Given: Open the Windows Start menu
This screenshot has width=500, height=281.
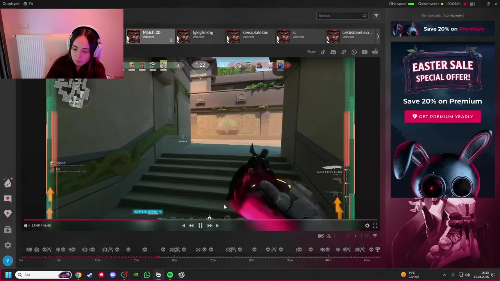Looking at the screenshot, I should [8, 275].
